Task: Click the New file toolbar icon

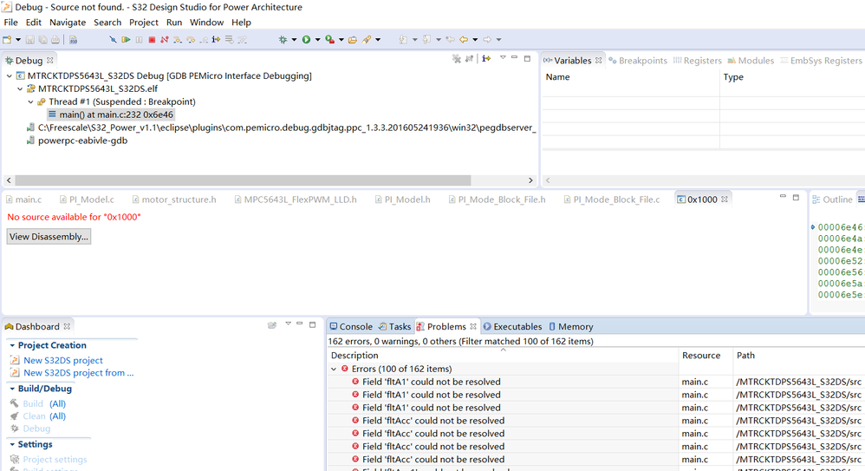Action: click(7, 40)
